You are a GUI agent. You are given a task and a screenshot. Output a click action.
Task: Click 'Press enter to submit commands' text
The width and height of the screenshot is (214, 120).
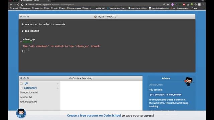coord(43,24)
